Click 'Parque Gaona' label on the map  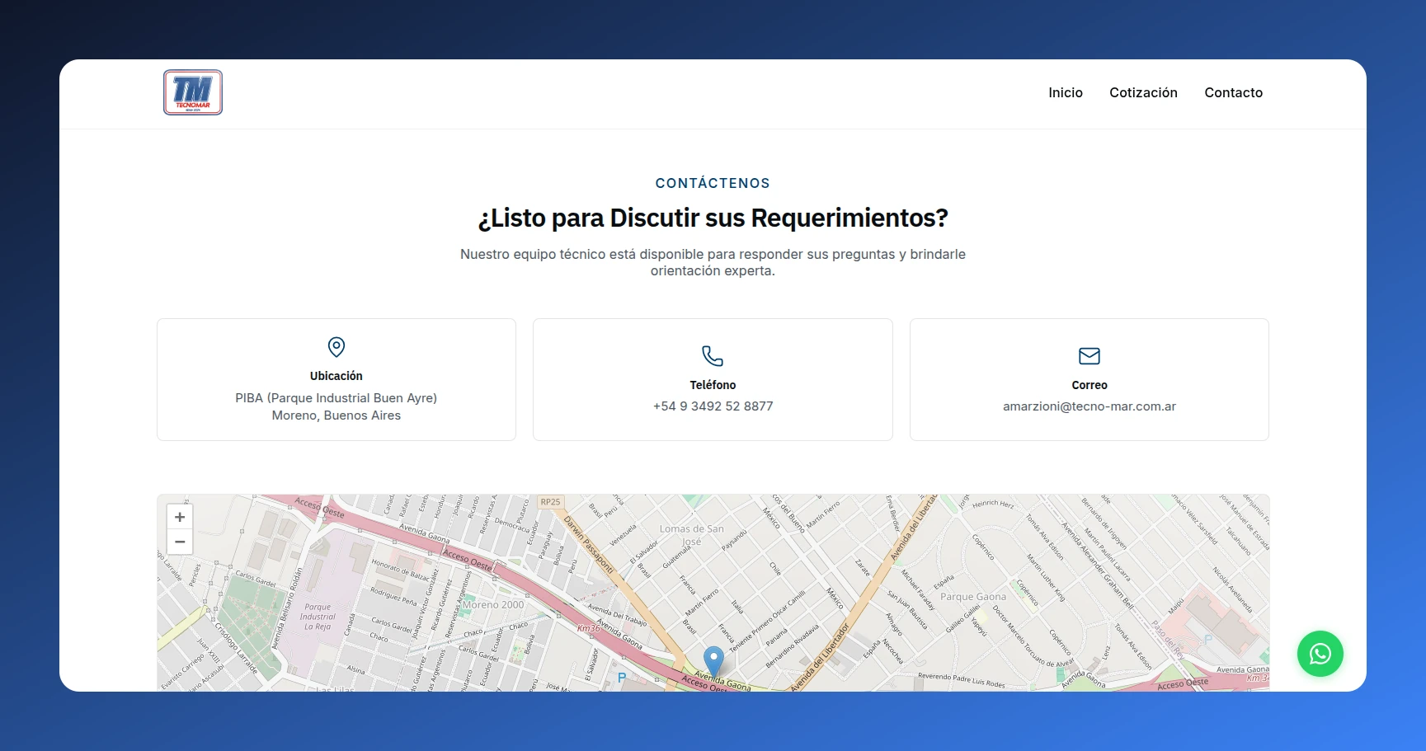(973, 597)
